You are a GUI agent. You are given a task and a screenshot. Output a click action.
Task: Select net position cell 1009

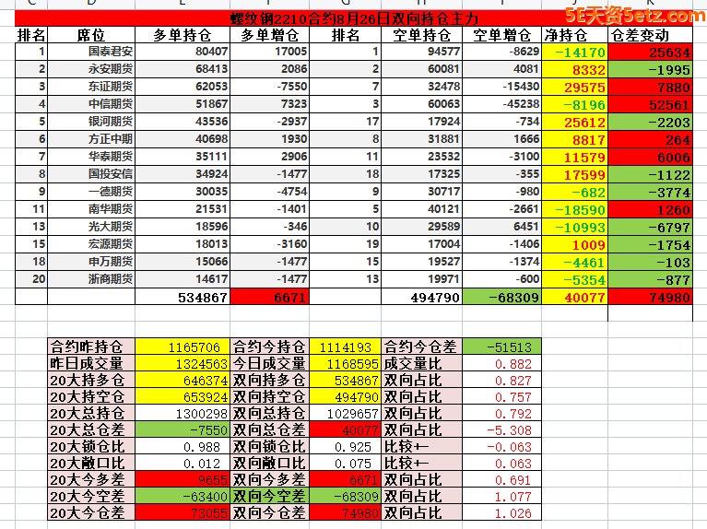(x=575, y=244)
